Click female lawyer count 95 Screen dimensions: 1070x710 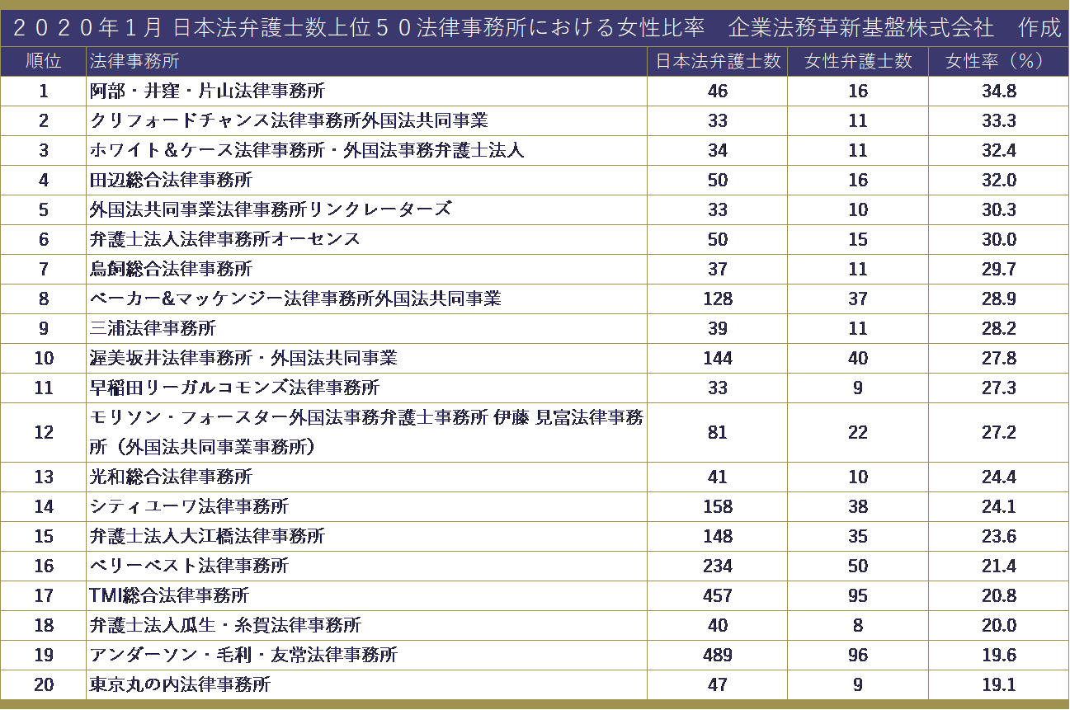[858, 596]
